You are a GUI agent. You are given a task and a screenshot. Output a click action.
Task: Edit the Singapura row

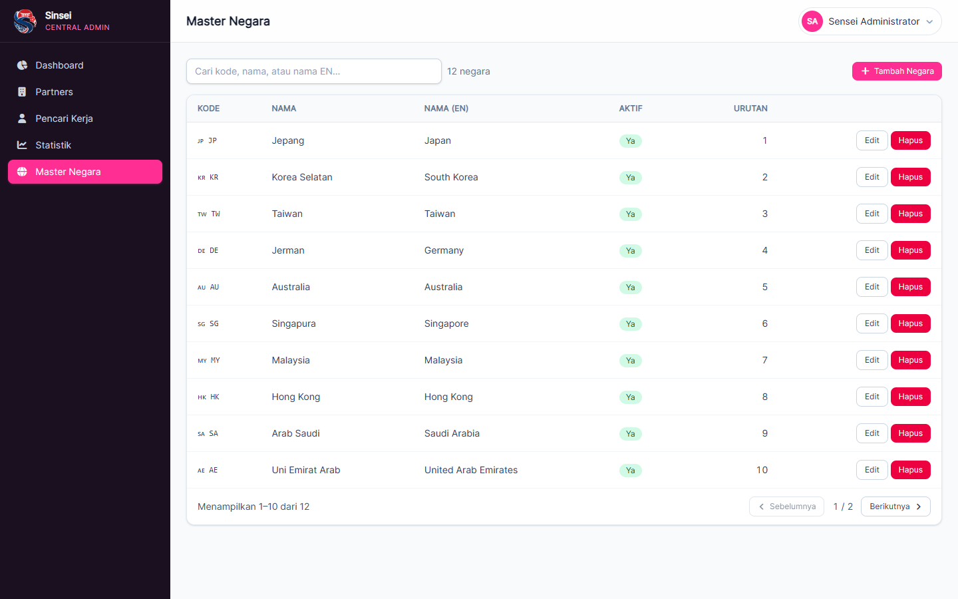point(872,323)
